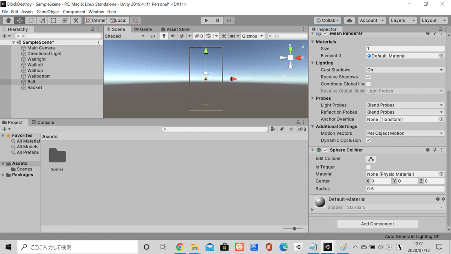
Task: Toggle 2D view in Scene
Action: pyautogui.click(x=153, y=36)
